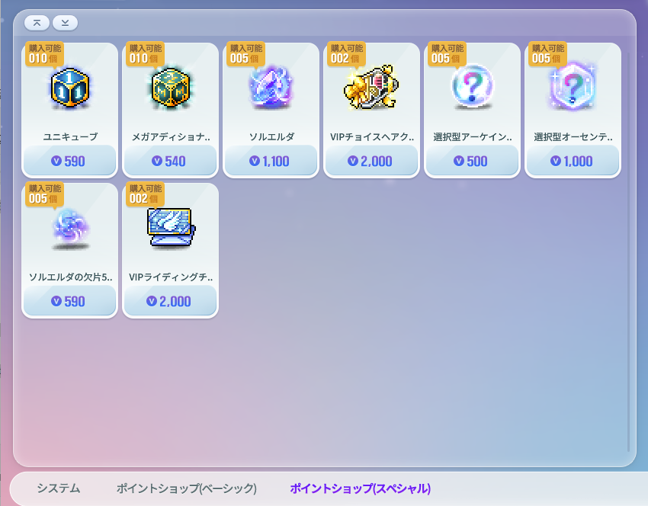This screenshot has width=648, height=506.
Task: Click the 選択型オーセンテ.. item name
Action: coord(573,136)
